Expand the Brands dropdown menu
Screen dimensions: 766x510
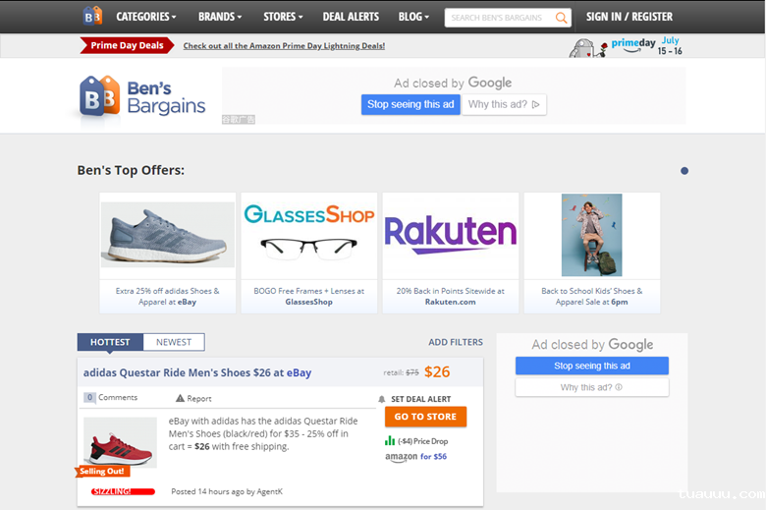[221, 17]
